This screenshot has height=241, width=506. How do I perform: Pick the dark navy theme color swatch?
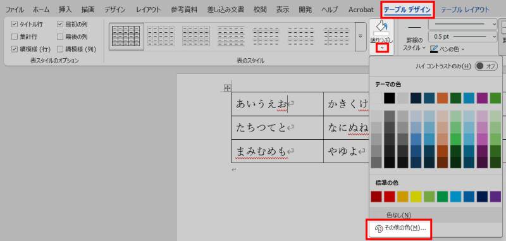[416, 98]
